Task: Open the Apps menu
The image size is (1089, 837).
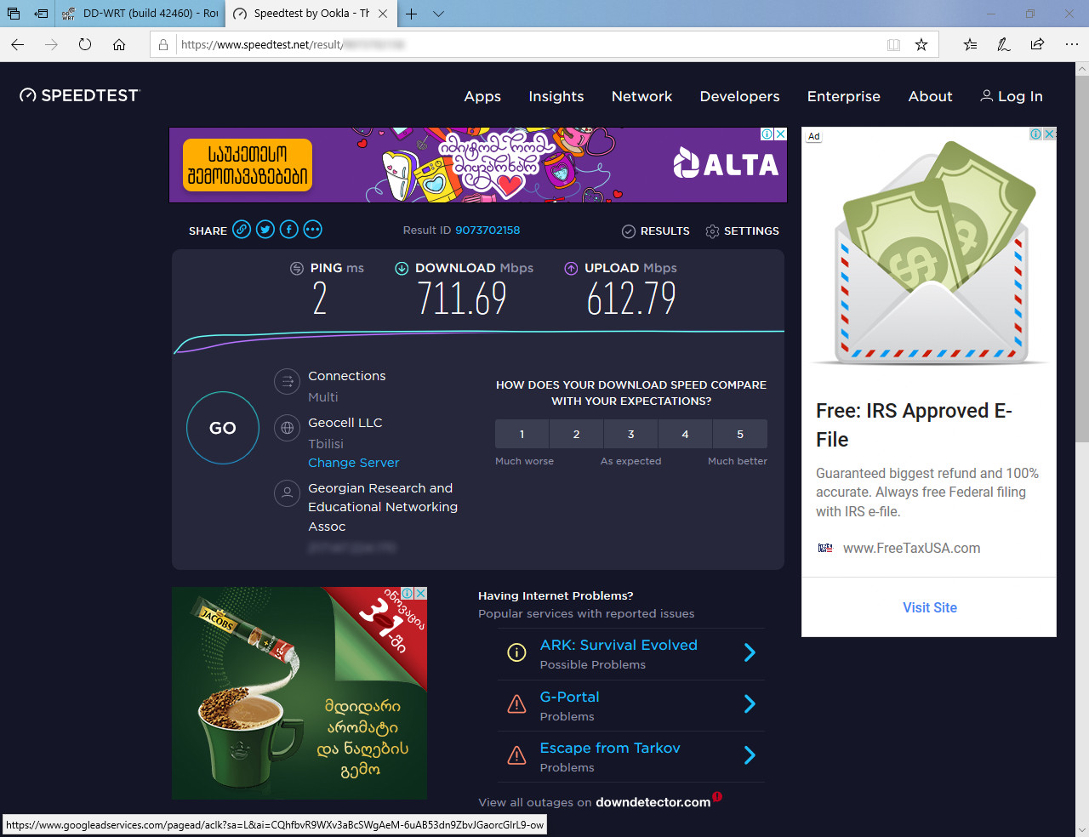Action: (x=482, y=96)
